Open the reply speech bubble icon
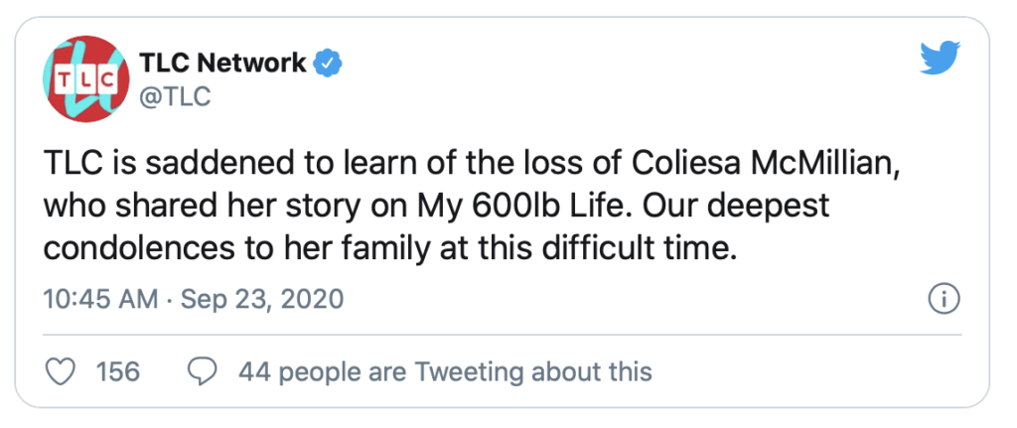The height and width of the screenshot is (428, 1017). pos(202,371)
